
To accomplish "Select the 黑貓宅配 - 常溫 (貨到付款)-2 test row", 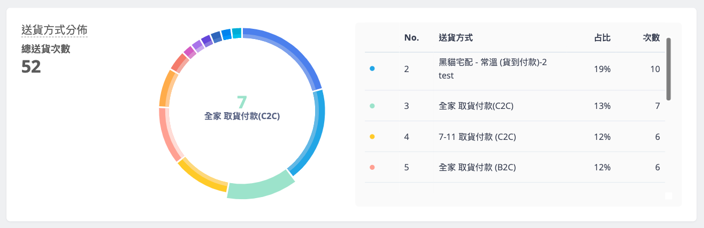I will pos(492,69).
